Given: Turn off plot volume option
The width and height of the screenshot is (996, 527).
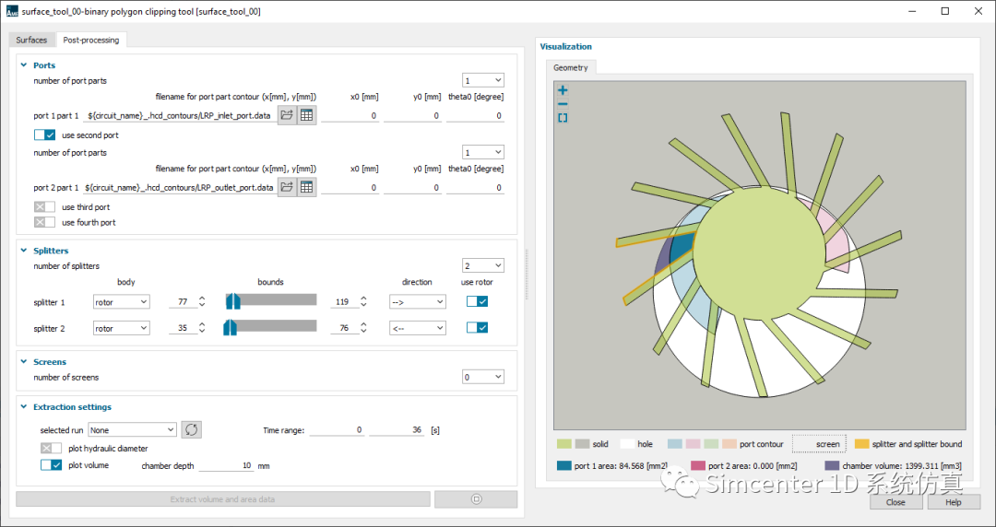Looking at the screenshot, I should tap(51, 465).
